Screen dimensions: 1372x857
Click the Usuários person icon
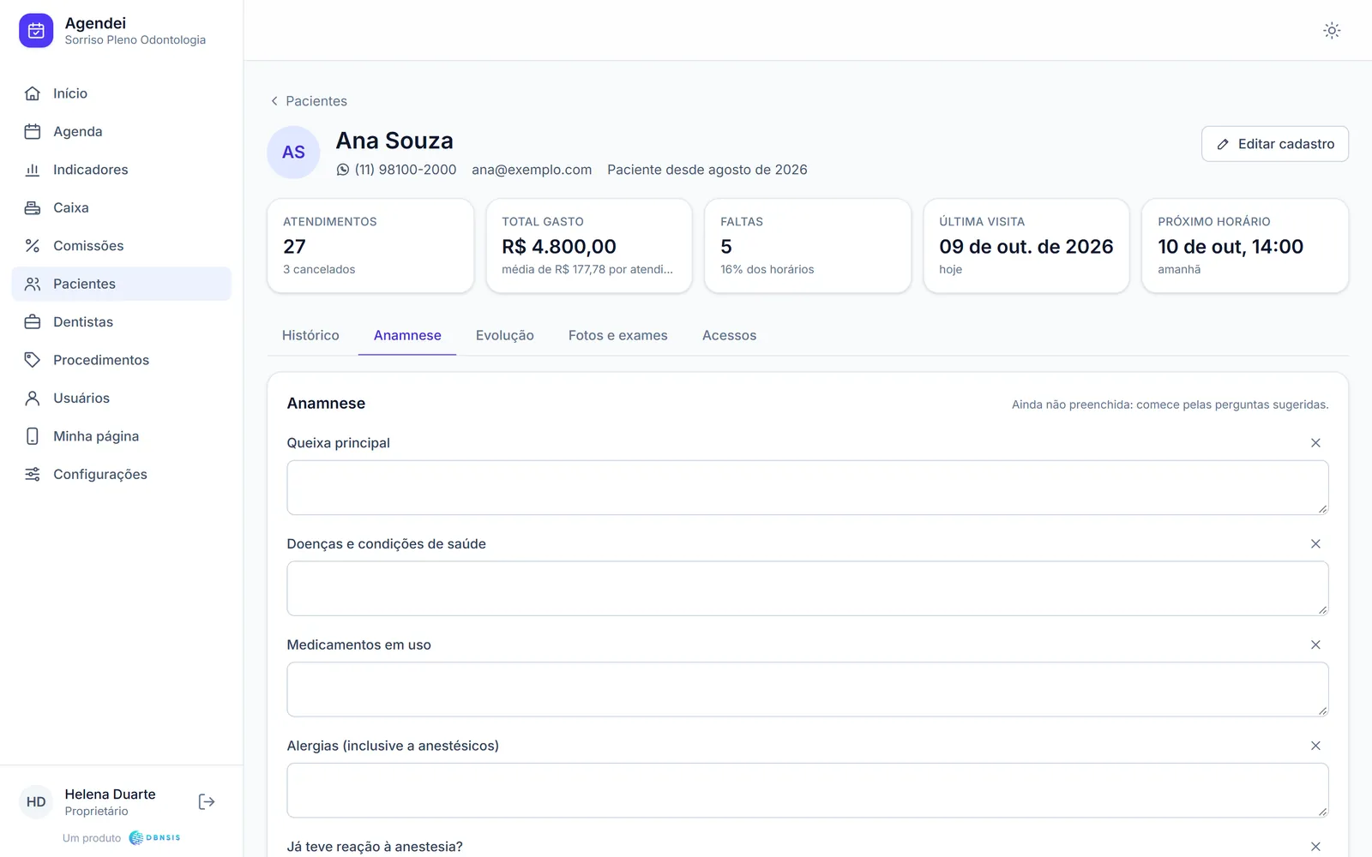coord(33,398)
